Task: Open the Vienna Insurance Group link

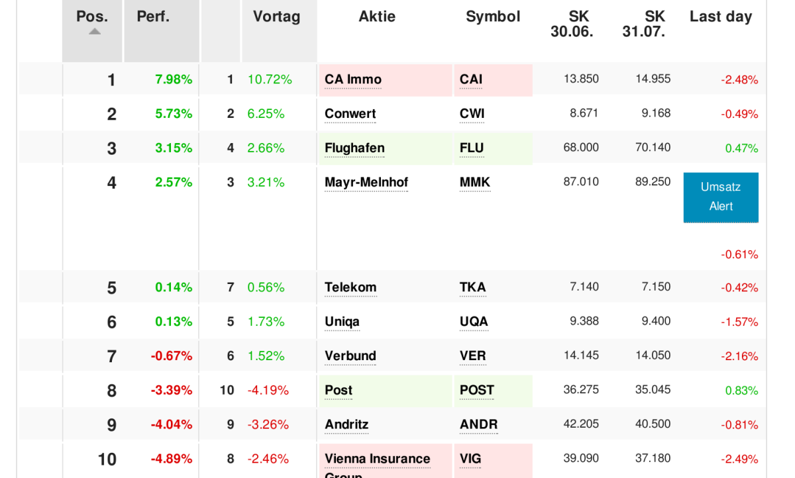Action: pyautogui.click(x=377, y=459)
